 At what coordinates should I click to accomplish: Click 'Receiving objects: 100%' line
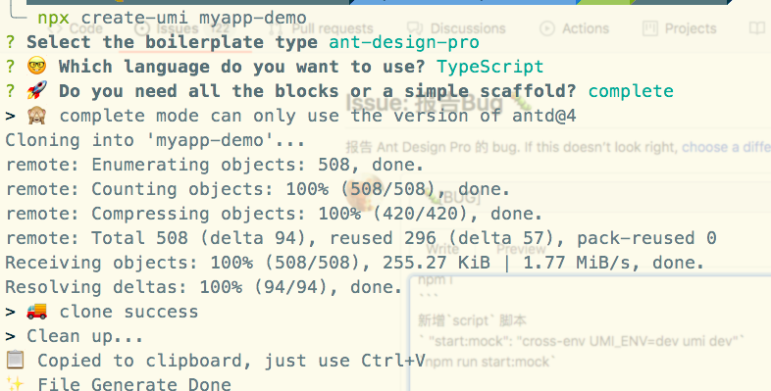[355, 264]
